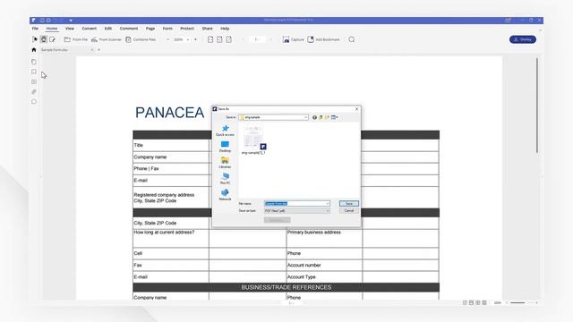The height and width of the screenshot is (322, 573).
Task: Create new folder icon in dialog
Action: (327, 117)
